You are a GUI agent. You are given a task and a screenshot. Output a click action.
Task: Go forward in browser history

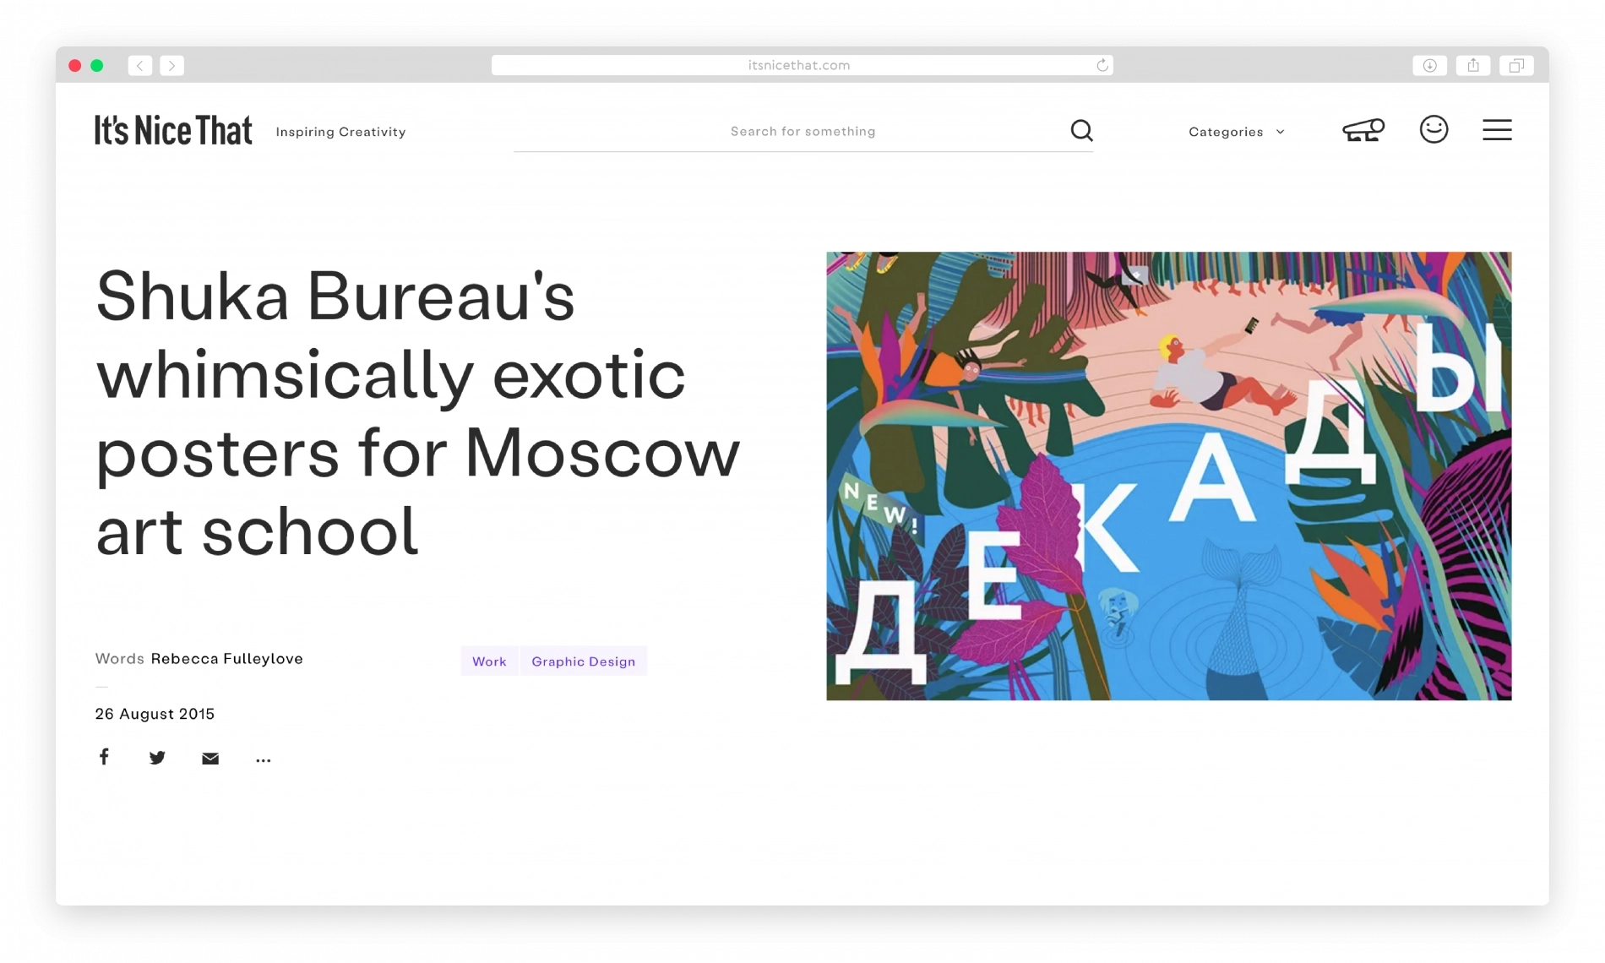point(171,65)
